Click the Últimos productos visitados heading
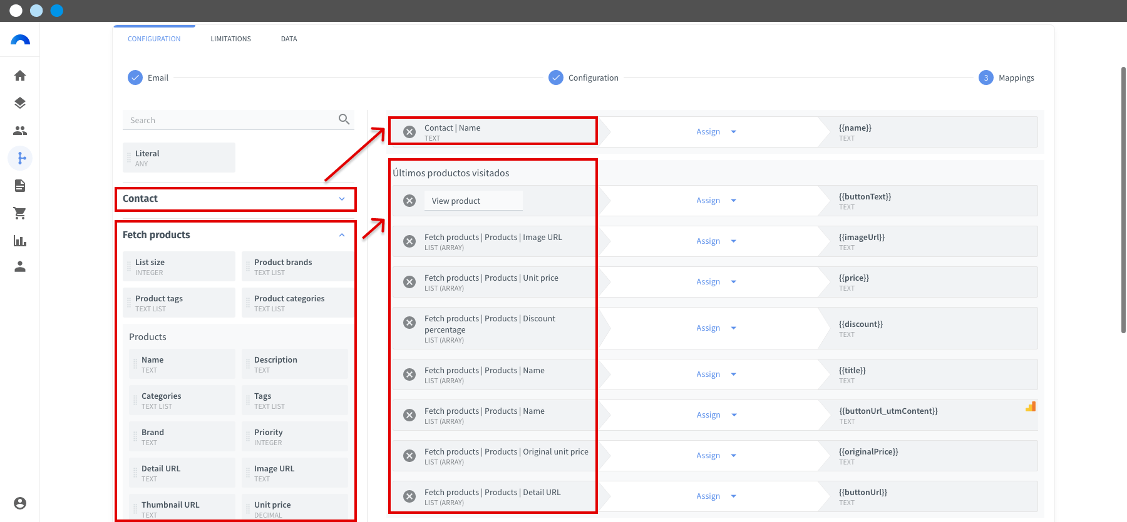1127x522 pixels. tap(451, 173)
